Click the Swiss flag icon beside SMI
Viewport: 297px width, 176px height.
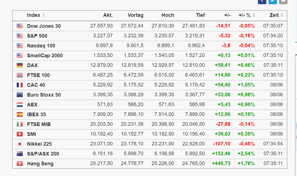[x=19, y=134]
